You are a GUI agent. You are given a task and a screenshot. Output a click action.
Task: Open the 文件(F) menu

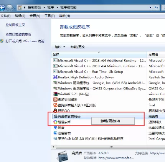[x=5, y=16]
